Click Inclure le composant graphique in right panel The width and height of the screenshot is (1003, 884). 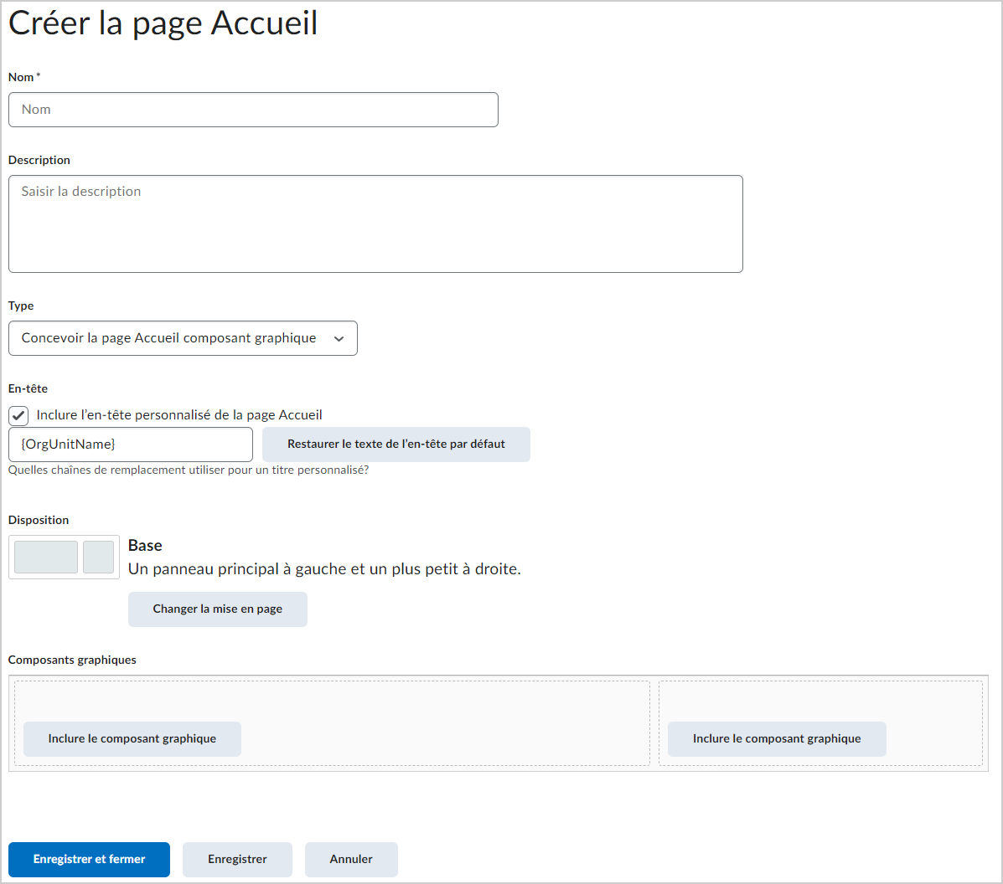777,739
